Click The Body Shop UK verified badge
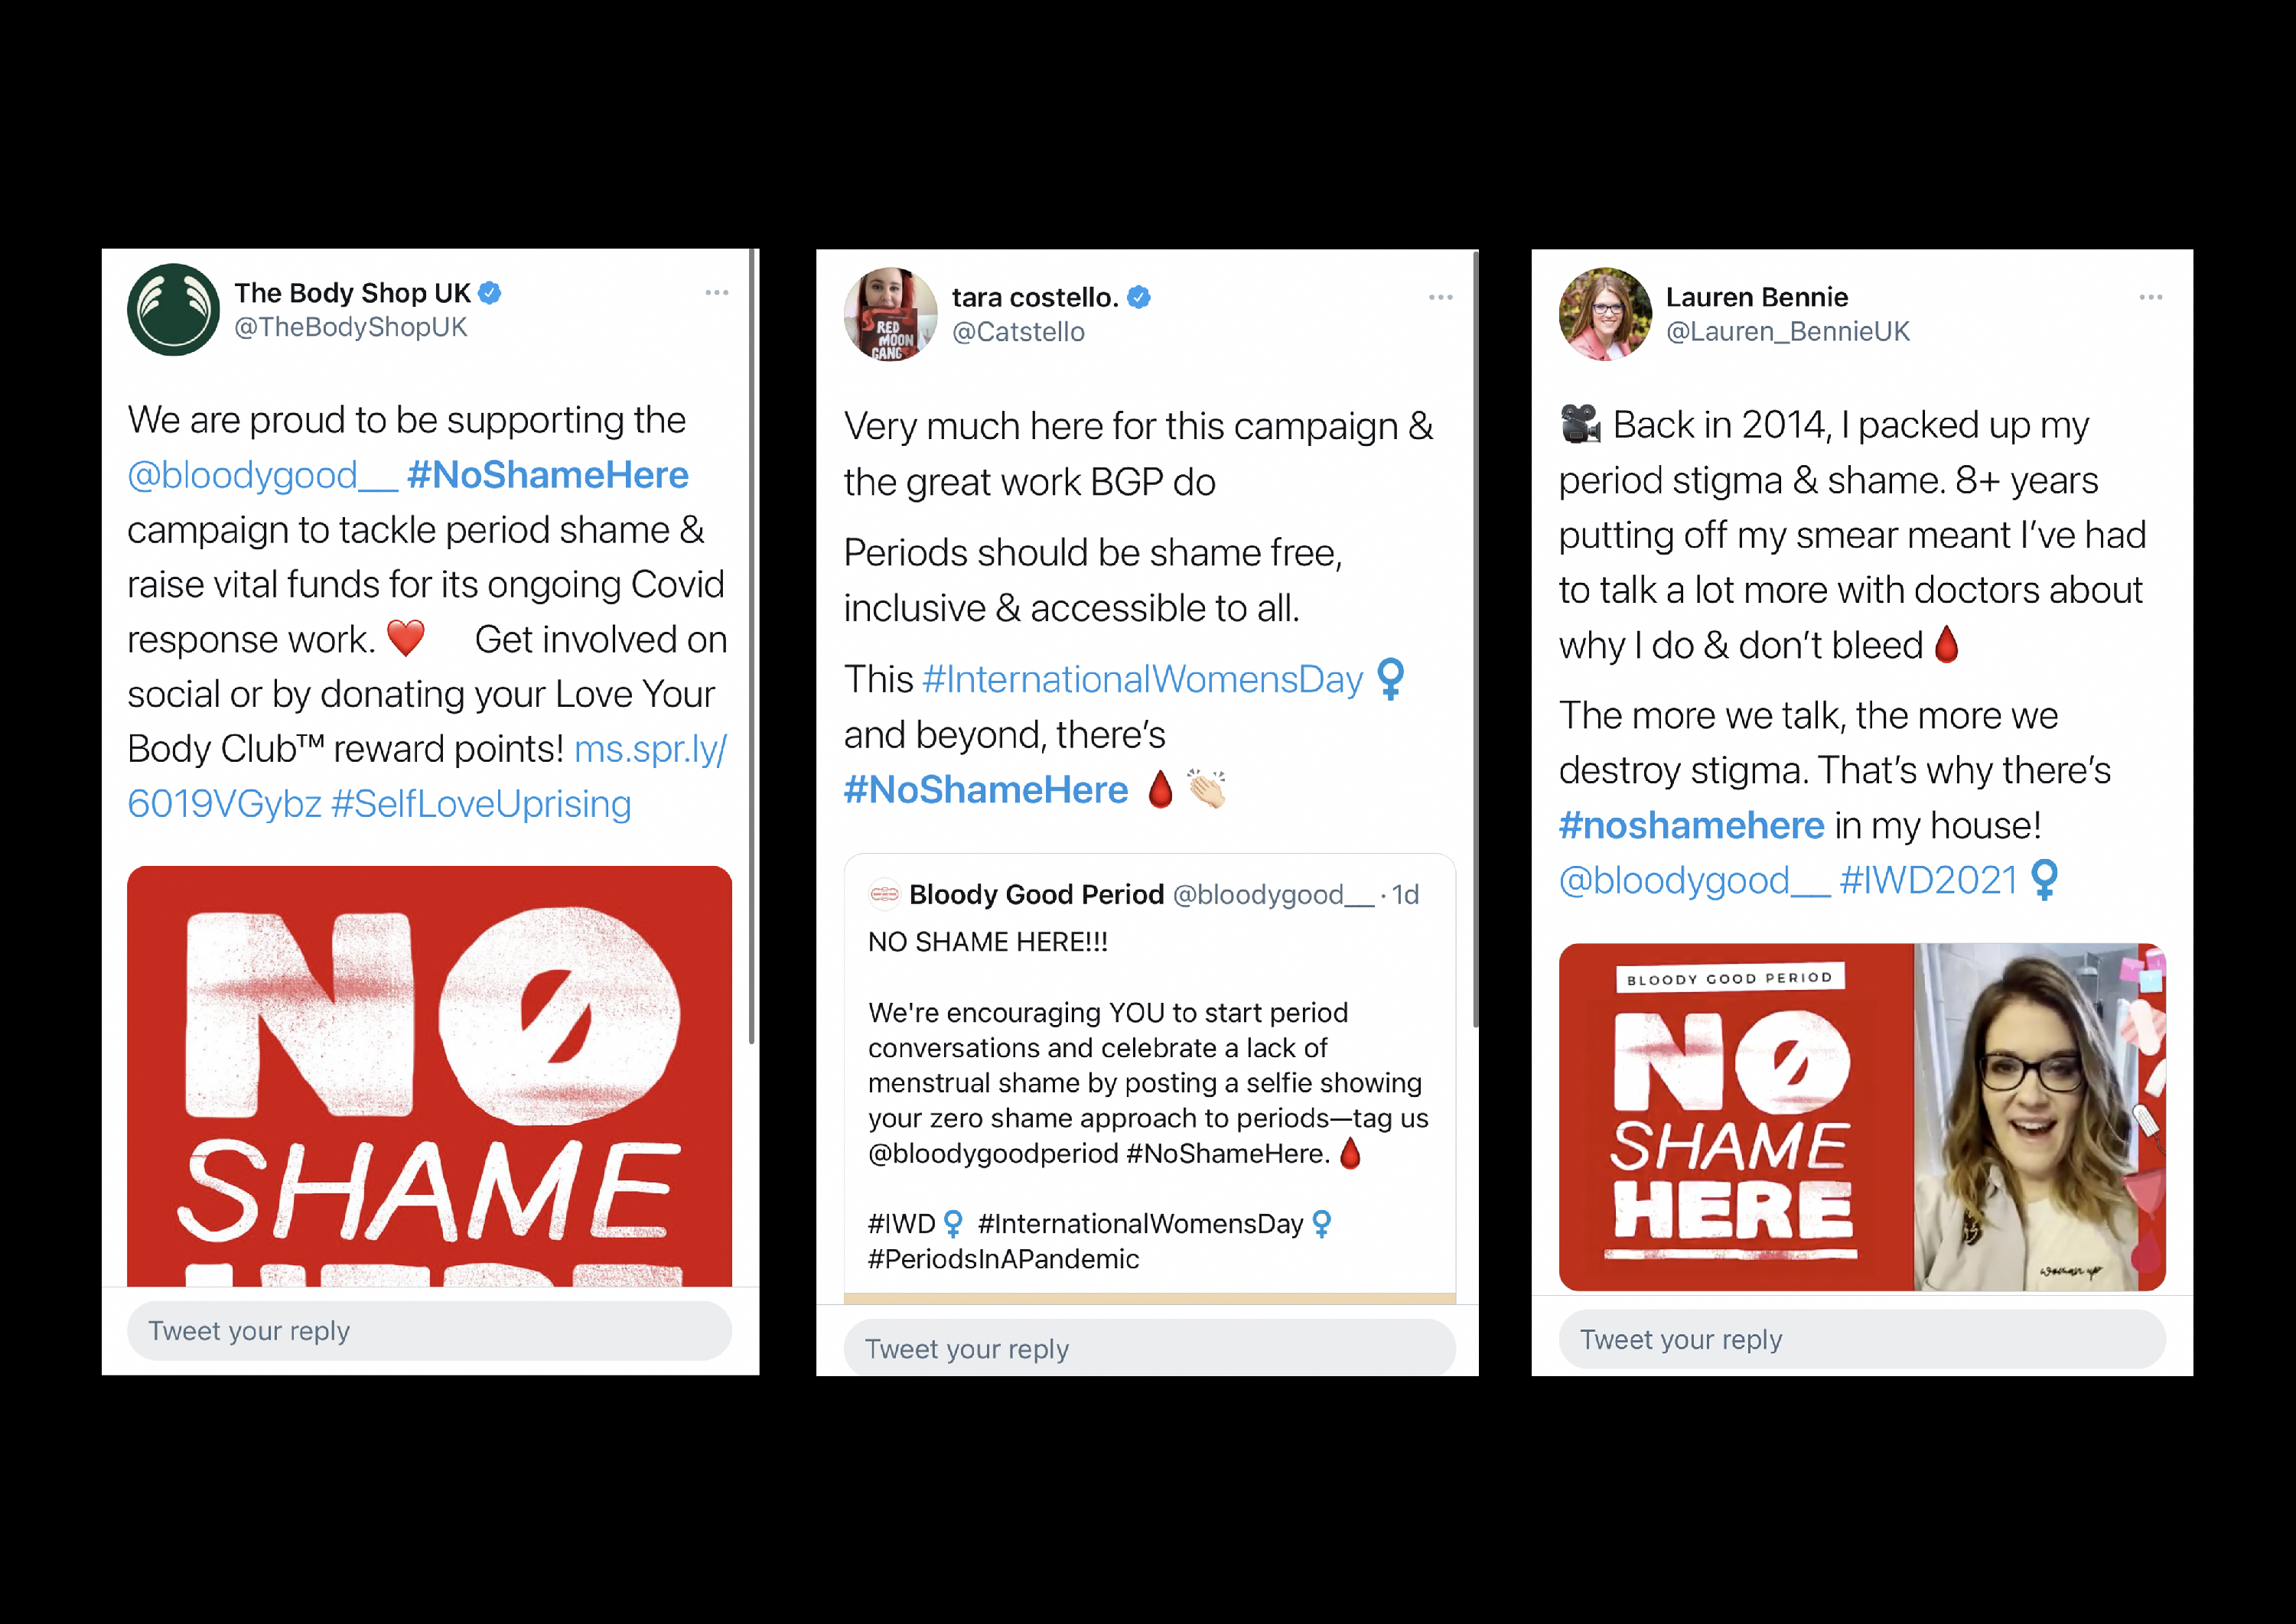2296x1624 pixels. [490, 293]
